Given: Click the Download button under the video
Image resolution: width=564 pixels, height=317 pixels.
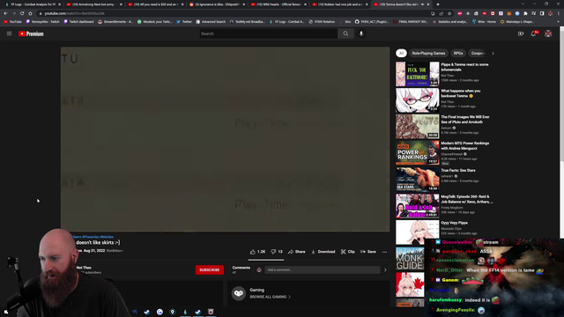Looking at the screenshot, I should pyautogui.click(x=323, y=252).
